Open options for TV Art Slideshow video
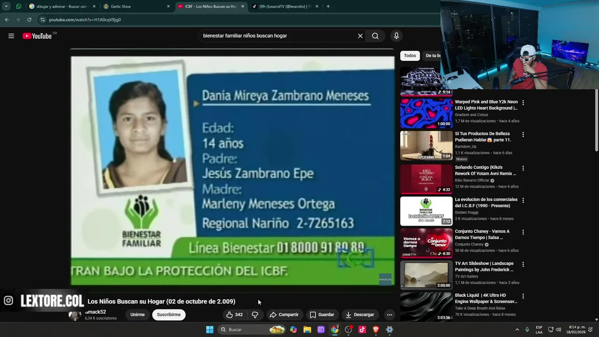This screenshot has height=337, width=599. 523,264
